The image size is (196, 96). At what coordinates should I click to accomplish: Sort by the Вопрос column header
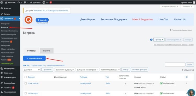pyautogui.click(x=31, y=77)
